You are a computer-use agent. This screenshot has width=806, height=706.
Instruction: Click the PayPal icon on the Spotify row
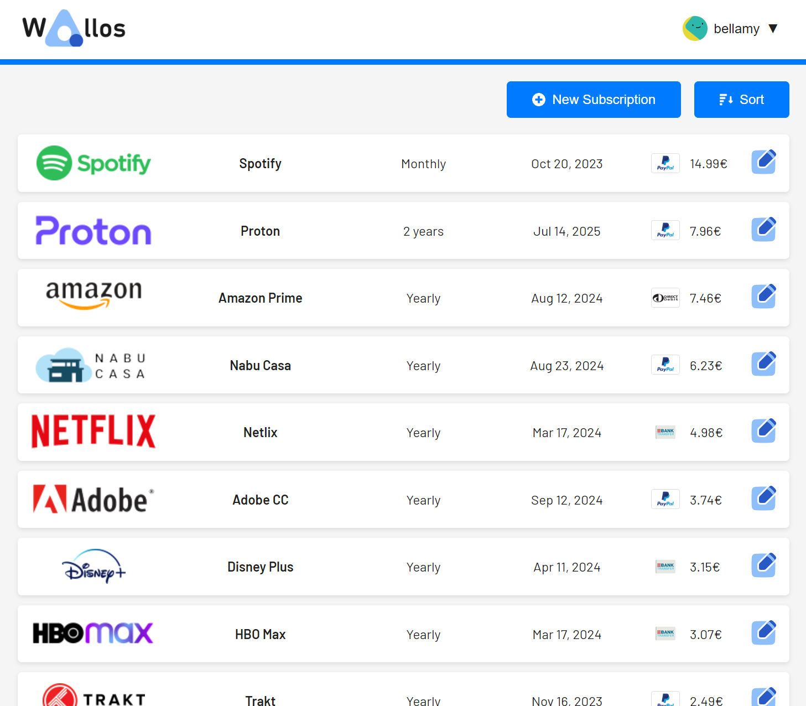(x=665, y=163)
